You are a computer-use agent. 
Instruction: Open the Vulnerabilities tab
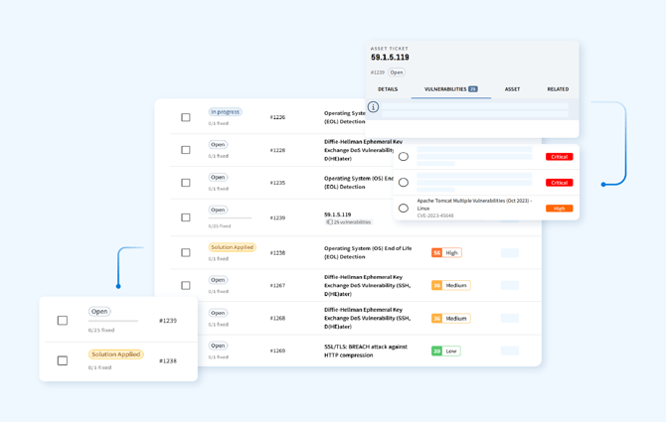point(450,89)
